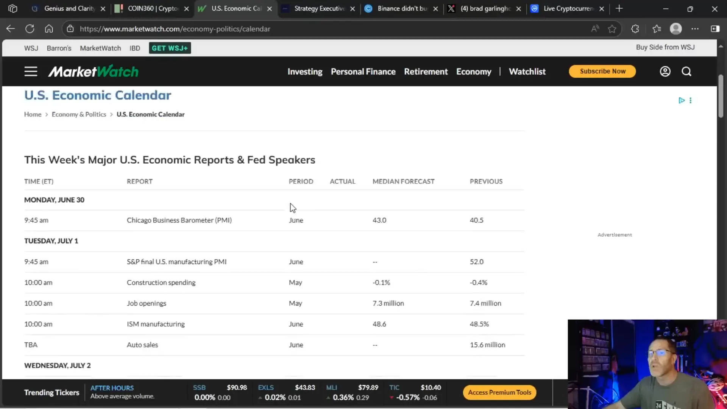This screenshot has height=409, width=727.
Task: Click the U.S. Economic Calendar heading
Action: click(98, 95)
